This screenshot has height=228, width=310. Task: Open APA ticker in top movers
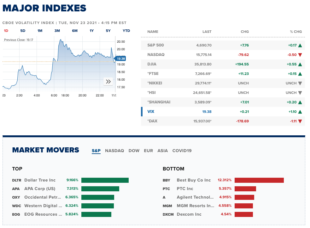(16, 189)
